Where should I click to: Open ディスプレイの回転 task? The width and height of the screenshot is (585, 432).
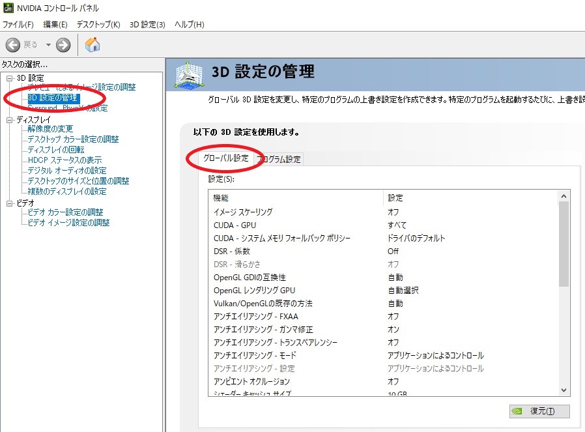tap(56, 150)
